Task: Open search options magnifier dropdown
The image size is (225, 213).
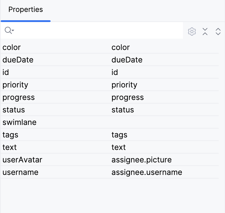Action: point(10,30)
